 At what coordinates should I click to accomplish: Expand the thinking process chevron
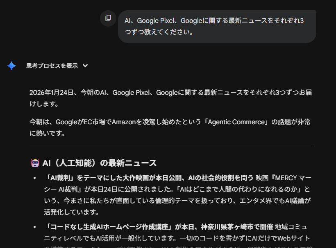point(85,66)
